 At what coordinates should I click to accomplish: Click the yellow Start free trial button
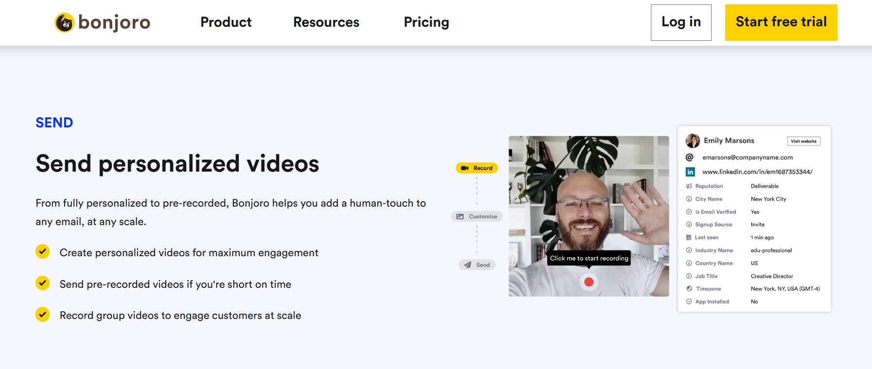point(781,22)
